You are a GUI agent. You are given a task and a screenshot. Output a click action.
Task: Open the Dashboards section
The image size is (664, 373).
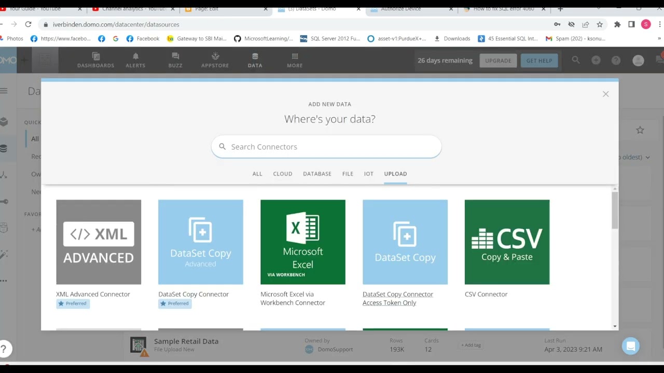95,60
